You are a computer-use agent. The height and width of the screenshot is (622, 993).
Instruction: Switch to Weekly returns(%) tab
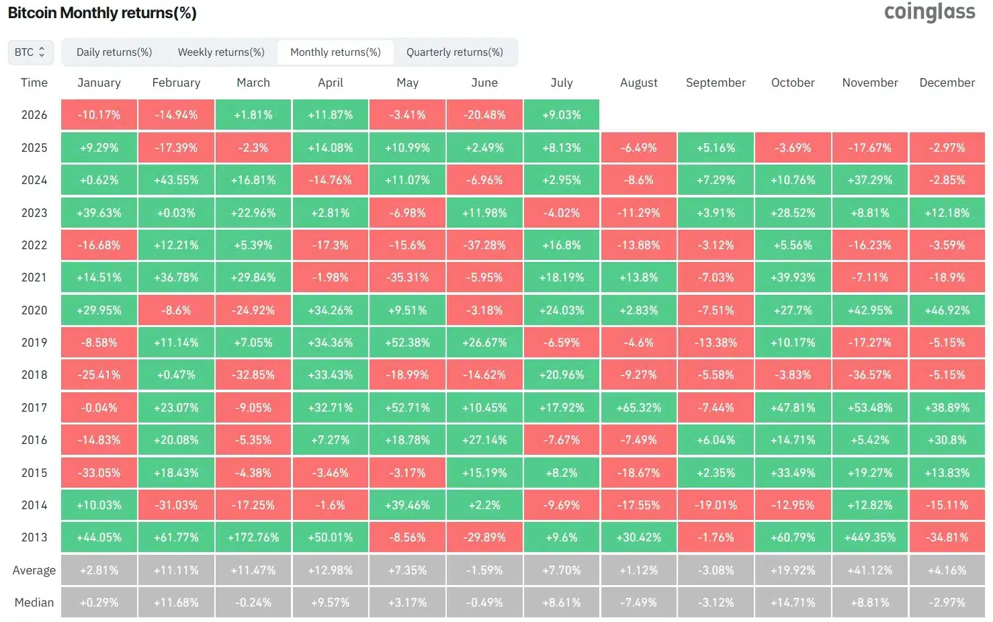221,52
